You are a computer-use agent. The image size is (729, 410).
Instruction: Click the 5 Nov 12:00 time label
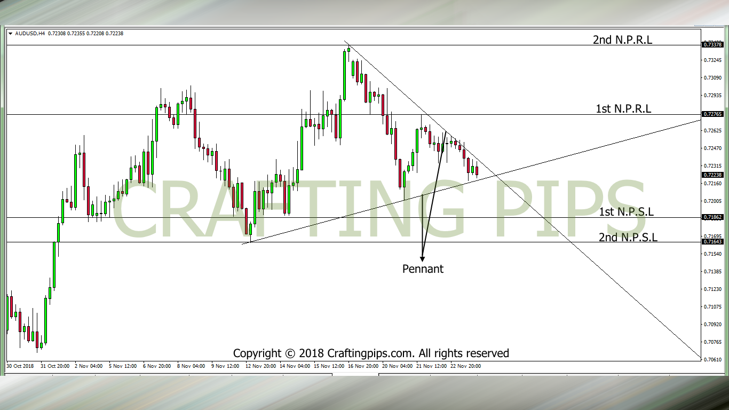click(x=123, y=366)
